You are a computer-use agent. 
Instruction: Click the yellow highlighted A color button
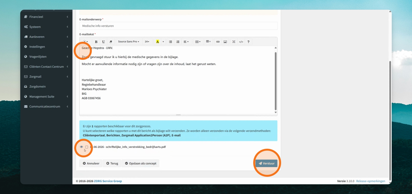157,42
